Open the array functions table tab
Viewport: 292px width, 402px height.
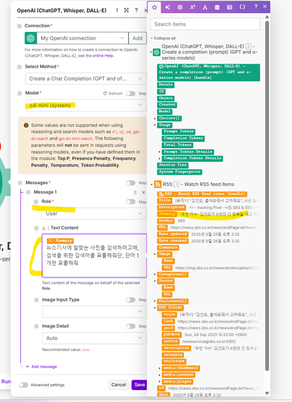[230, 7]
